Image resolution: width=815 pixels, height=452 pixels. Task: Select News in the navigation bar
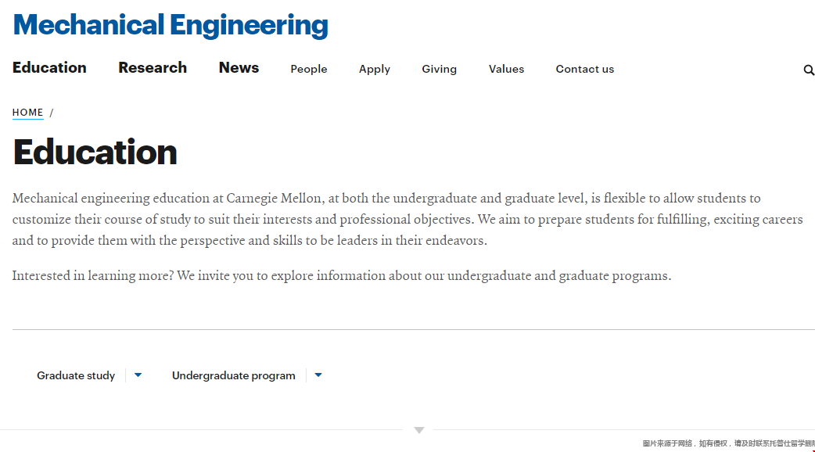(239, 68)
